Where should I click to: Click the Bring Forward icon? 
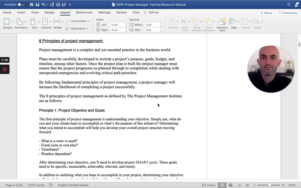click(x=195, y=21)
